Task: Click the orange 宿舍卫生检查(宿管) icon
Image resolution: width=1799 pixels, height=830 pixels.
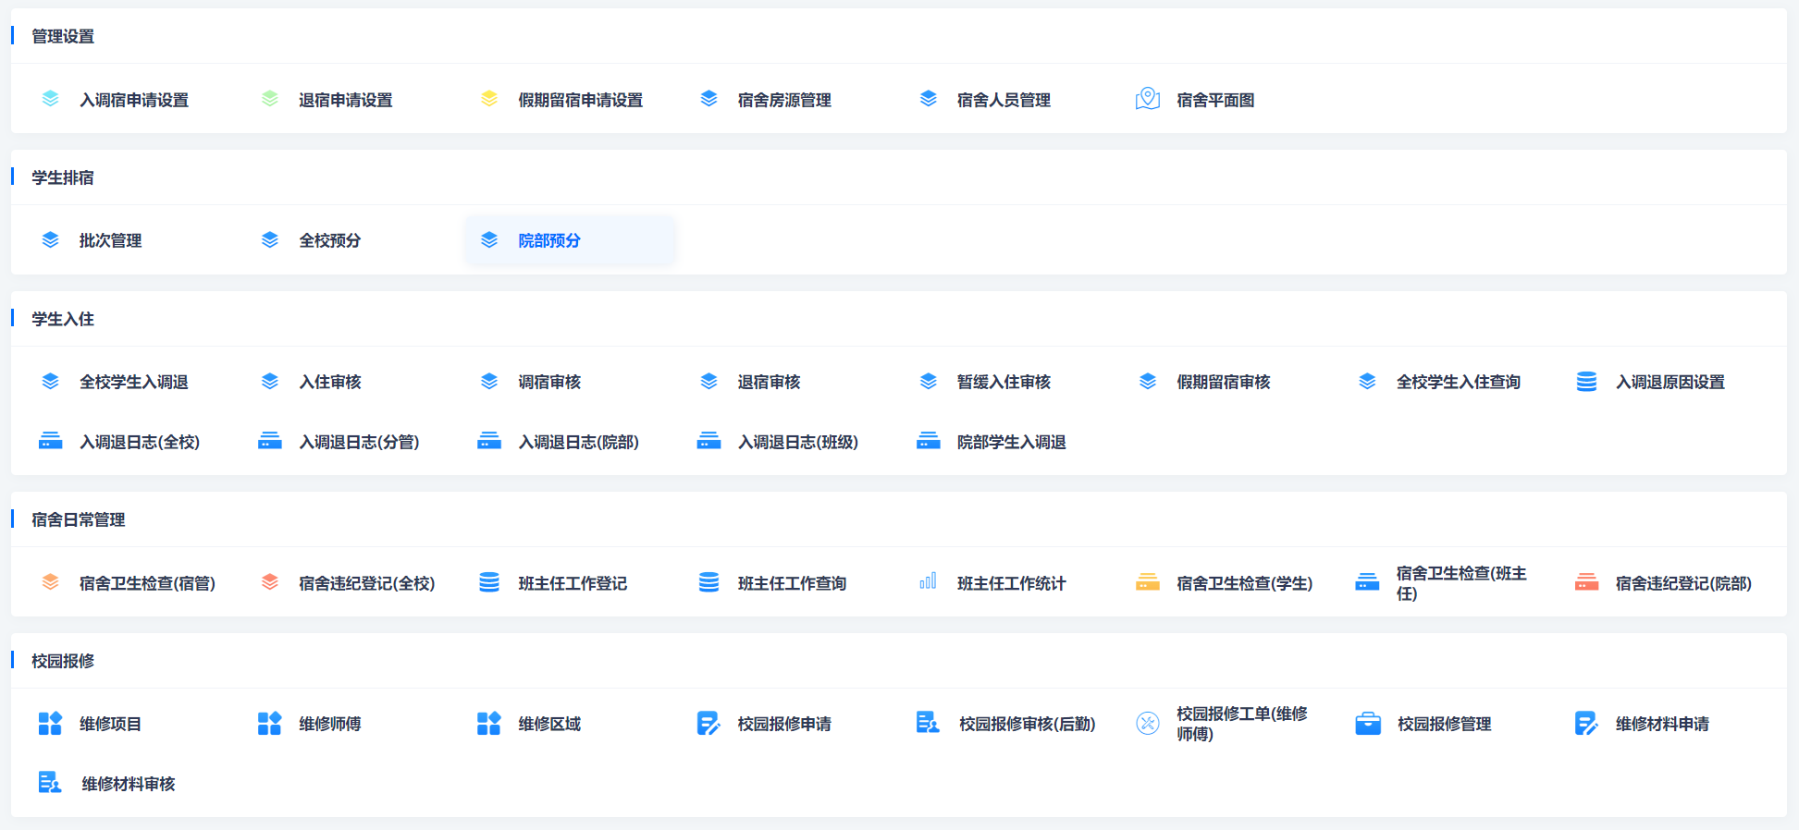Action: (x=50, y=582)
